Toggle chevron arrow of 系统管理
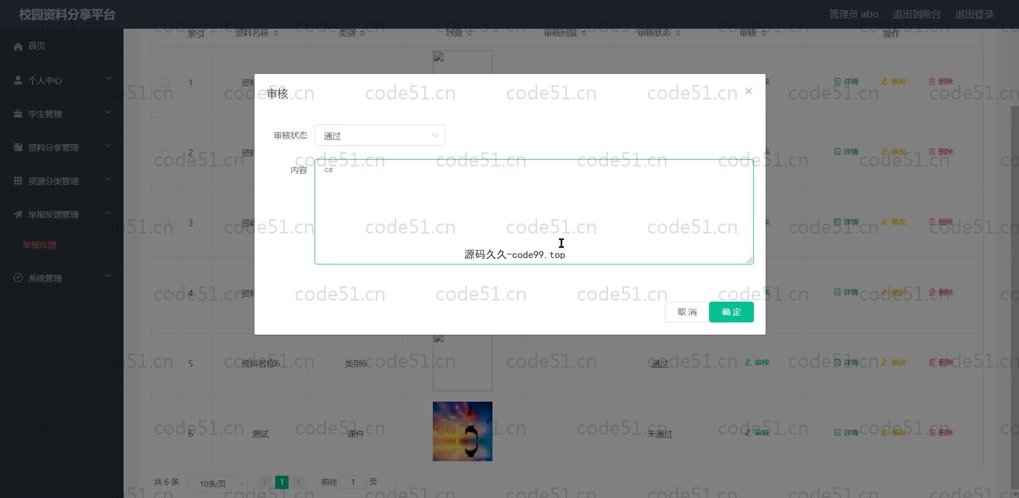This screenshot has height=498, width=1019. [108, 276]
